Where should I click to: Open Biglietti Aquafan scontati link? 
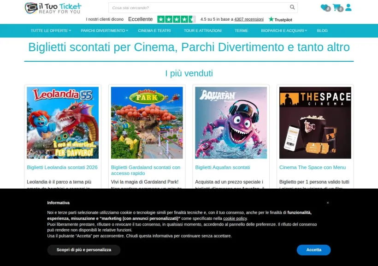click(x=223, y=167)
